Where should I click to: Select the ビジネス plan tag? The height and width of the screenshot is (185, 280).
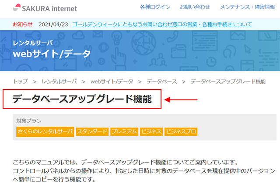point(151,132)
